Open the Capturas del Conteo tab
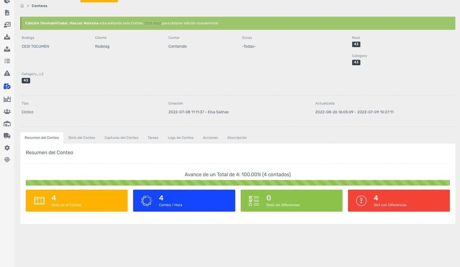Viewport: 460px width, 267px height. click(121, 137)
